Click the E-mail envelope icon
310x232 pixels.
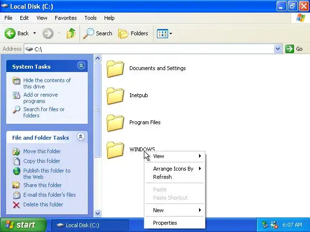point(16,195)
